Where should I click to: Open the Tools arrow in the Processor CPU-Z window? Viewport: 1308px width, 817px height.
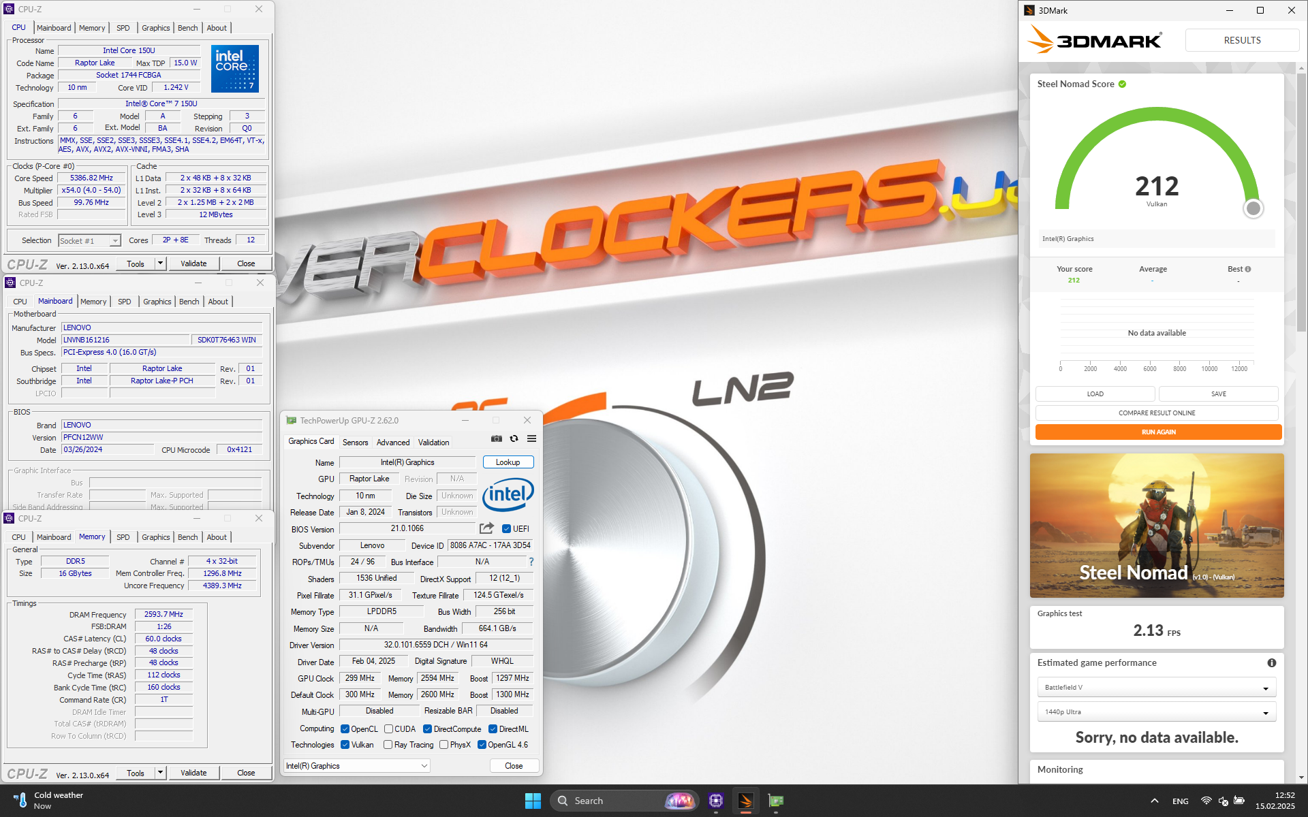coord(161,263)
